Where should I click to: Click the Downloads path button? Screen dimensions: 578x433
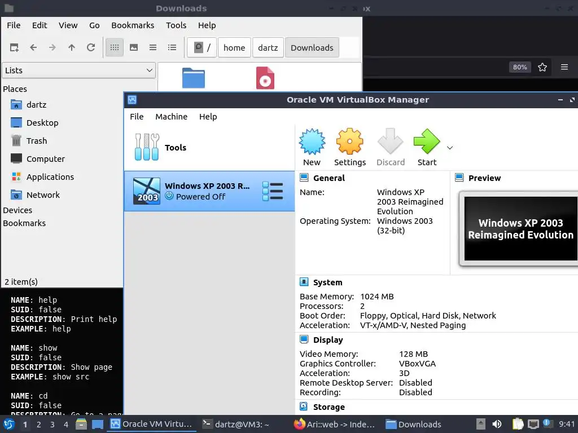point(312,47)
